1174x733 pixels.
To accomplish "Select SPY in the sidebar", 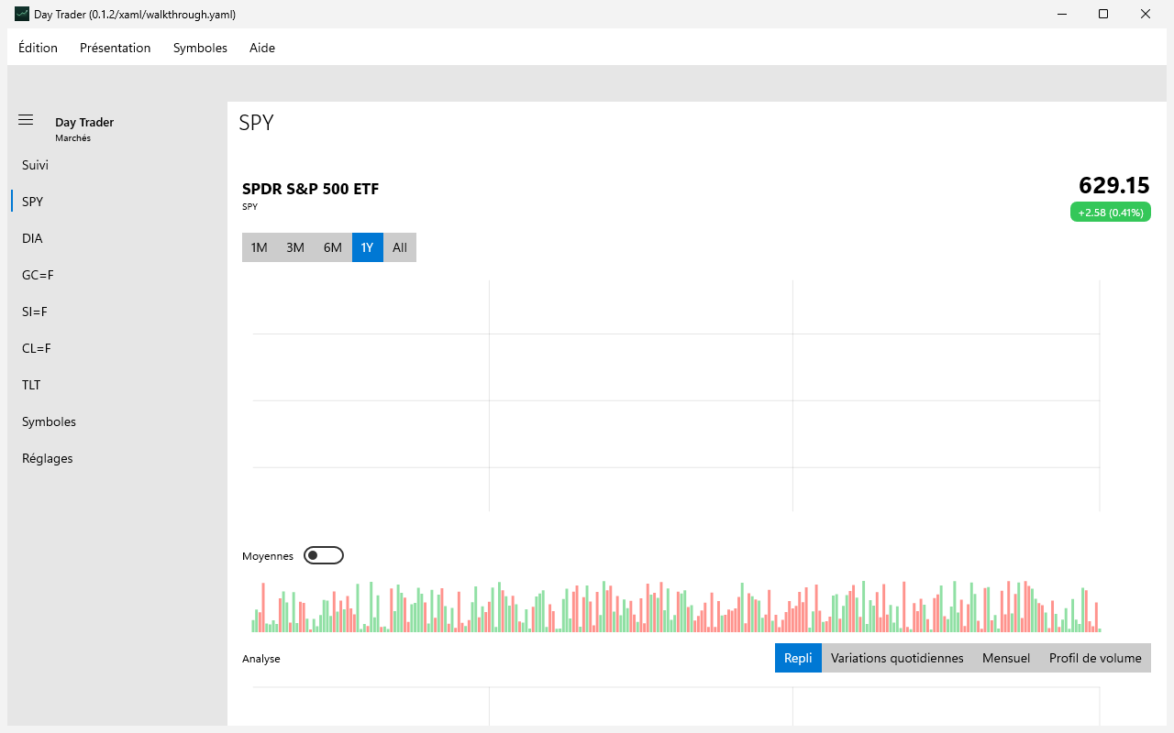I will click(117, 202).
